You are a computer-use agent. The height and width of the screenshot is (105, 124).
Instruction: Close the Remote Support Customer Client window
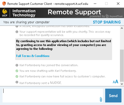tap(118, 4)
